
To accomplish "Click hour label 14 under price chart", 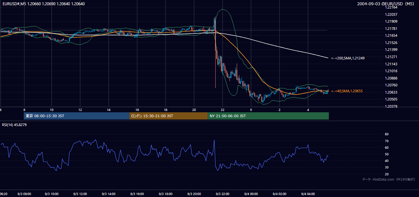I will click(109, 110).
